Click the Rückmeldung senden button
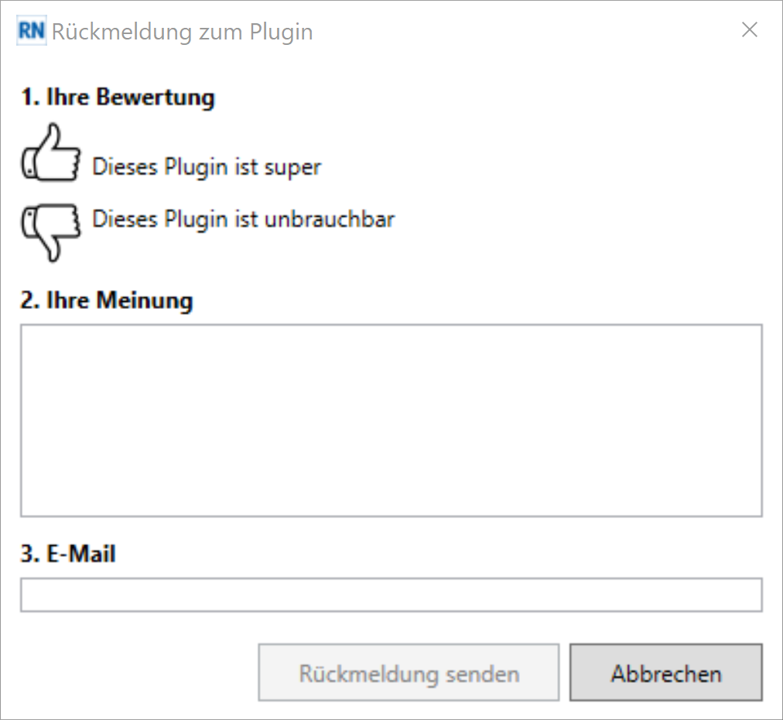Viewport: 783px width, 720px height. click(409, 673)
